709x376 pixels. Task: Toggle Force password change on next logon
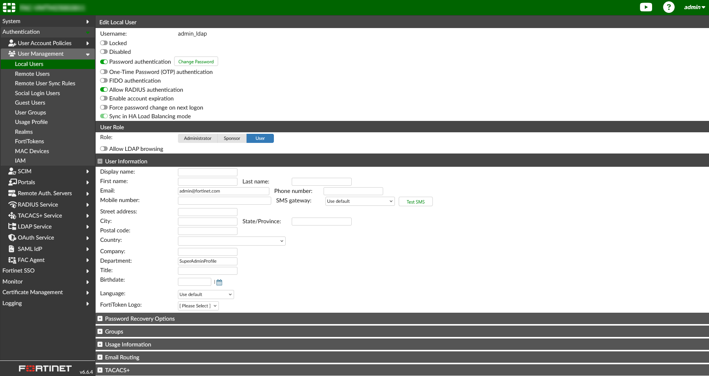(104, 108)
